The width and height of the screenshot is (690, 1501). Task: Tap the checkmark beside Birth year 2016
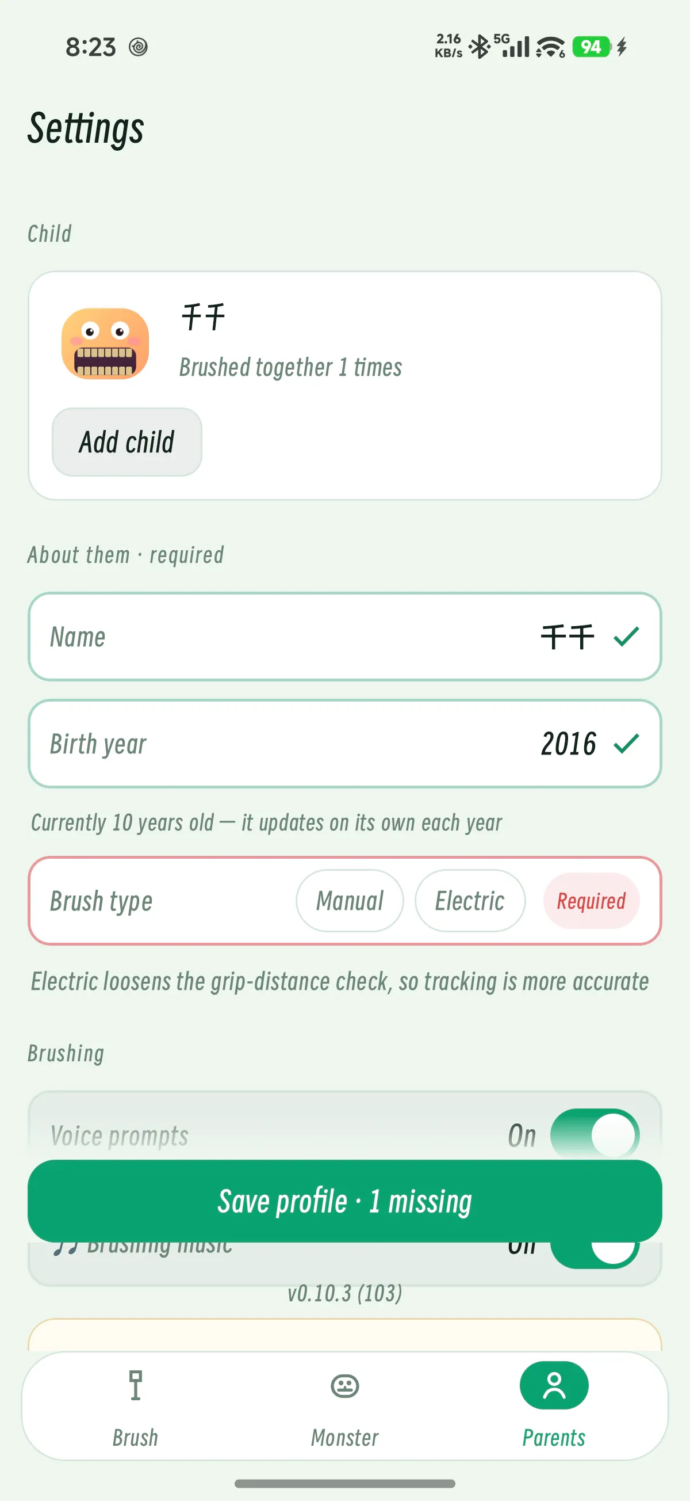click(626, 744)
